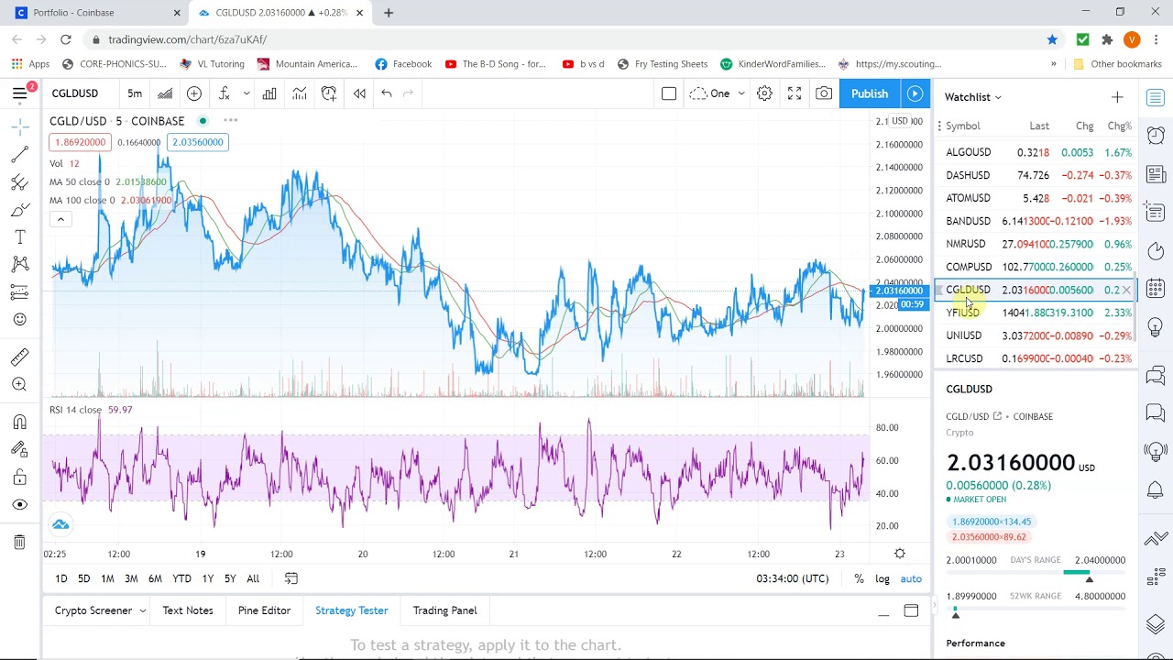
Task: Add symbol to watchlist plus
Action: coord(1117,97)
